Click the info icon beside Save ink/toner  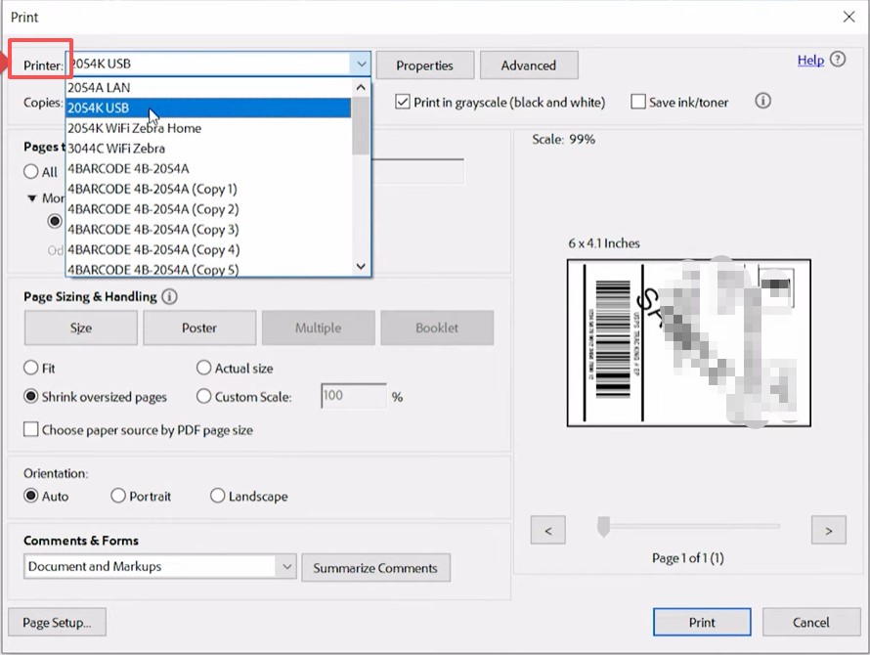coord(763,101)
